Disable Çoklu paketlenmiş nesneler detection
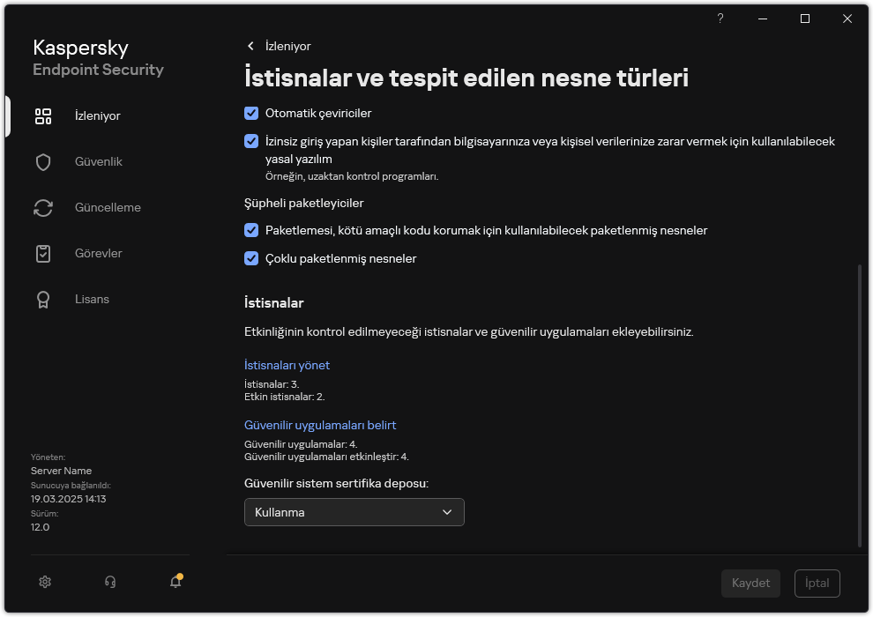Image resolution: width=873 pixels, height=617 pixels. [250, 258]
